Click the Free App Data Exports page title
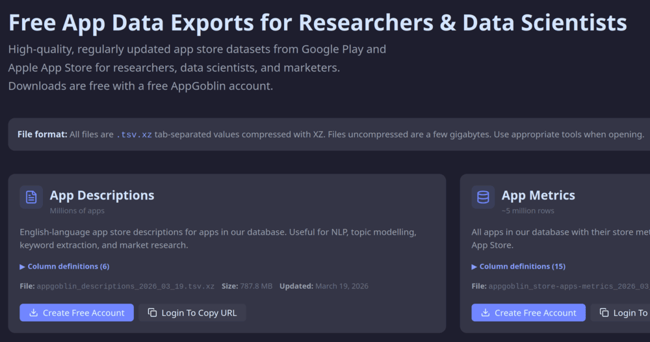 pos(318,22)
